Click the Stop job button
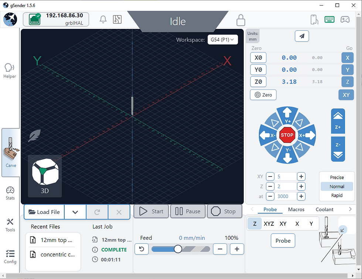362x279 pixels. pyautogui.click(x=225, y=211)
